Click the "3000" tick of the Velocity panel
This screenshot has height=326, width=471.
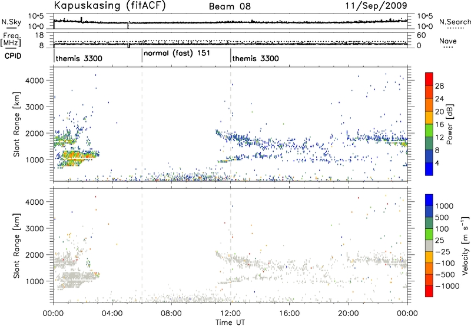tap(34, 228)
